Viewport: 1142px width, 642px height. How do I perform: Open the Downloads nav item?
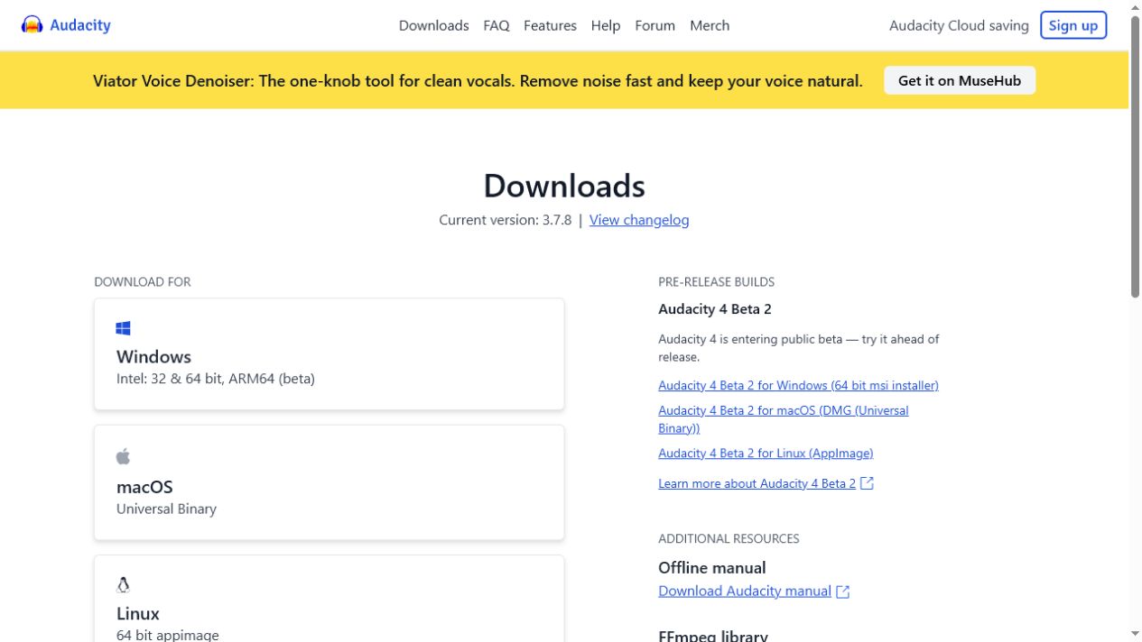(x=433, y=25)
